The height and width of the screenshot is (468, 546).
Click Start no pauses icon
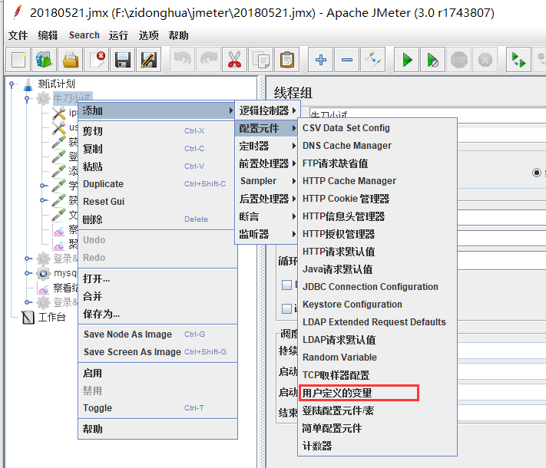[x=433, y=60]
